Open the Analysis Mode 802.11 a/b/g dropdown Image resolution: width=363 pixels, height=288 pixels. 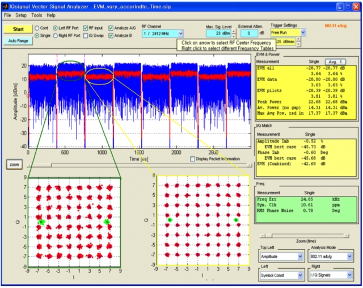349,256
